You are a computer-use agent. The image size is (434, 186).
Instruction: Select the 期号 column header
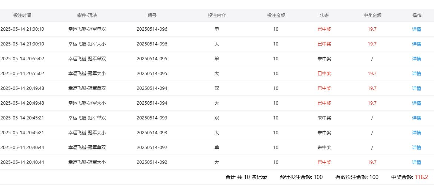coord(152,16)
